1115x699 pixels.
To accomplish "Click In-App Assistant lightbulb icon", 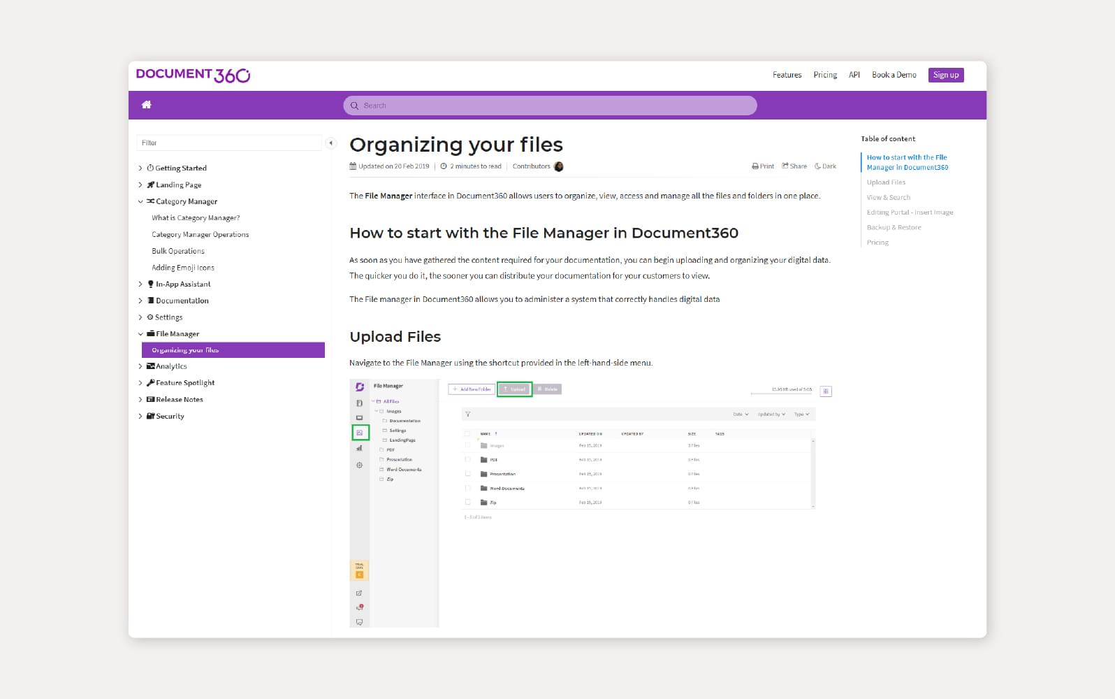I will tap(150, 284).
